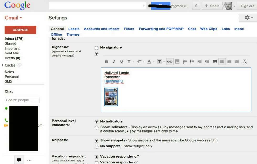Align signature text left
Screen dimensions: 257x164
point(222,62)
